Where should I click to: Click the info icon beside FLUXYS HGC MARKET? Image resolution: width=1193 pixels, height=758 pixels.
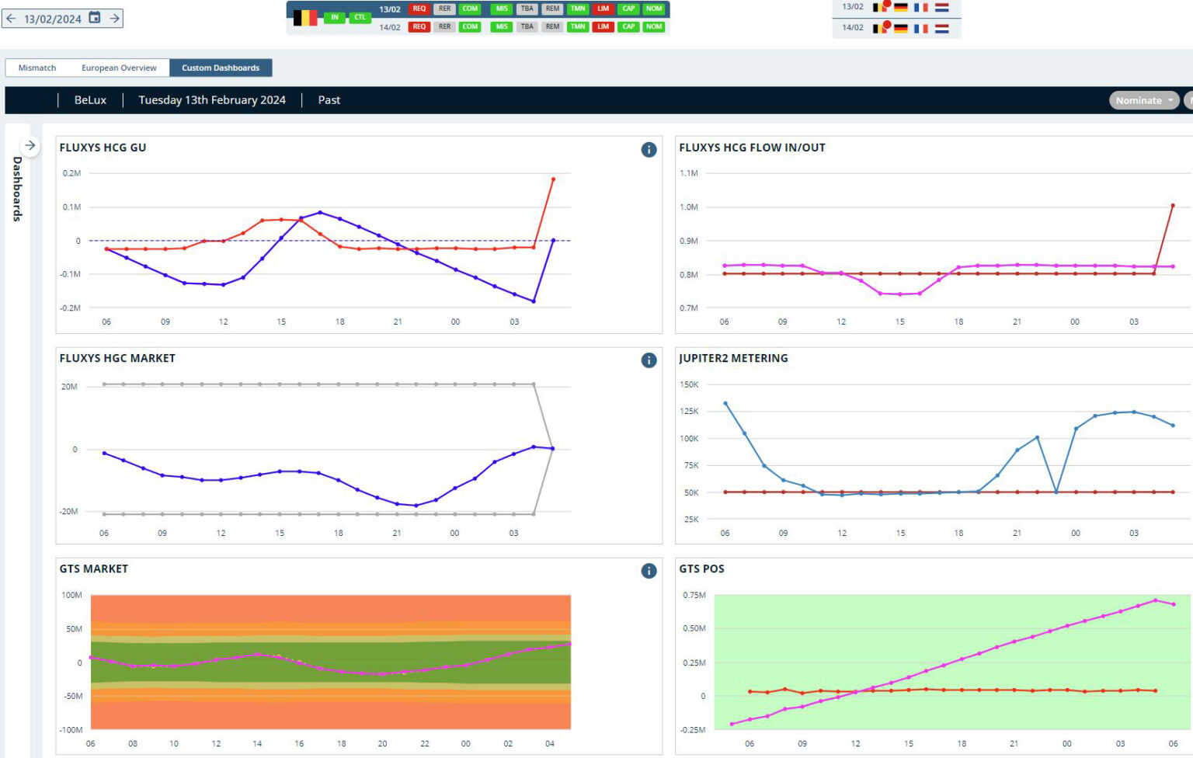(649, 360)
